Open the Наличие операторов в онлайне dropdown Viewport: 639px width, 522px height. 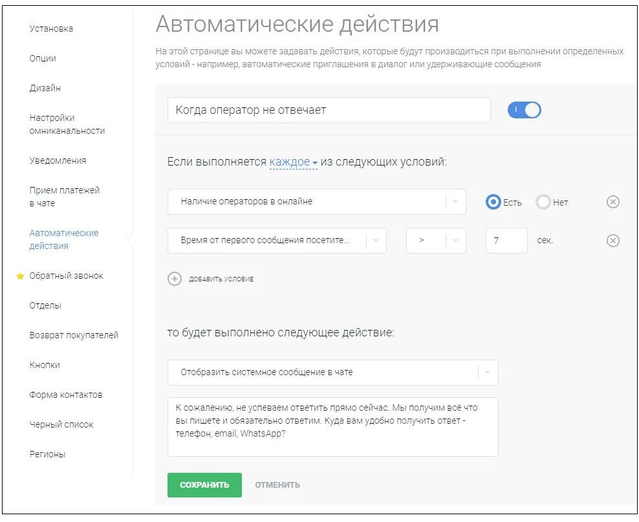[x=317, y=202]
